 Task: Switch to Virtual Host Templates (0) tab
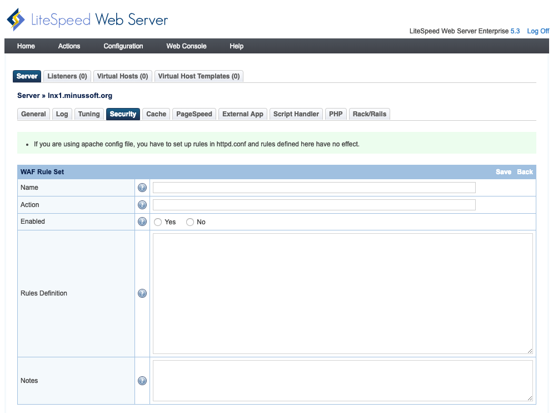click(199, 76)
